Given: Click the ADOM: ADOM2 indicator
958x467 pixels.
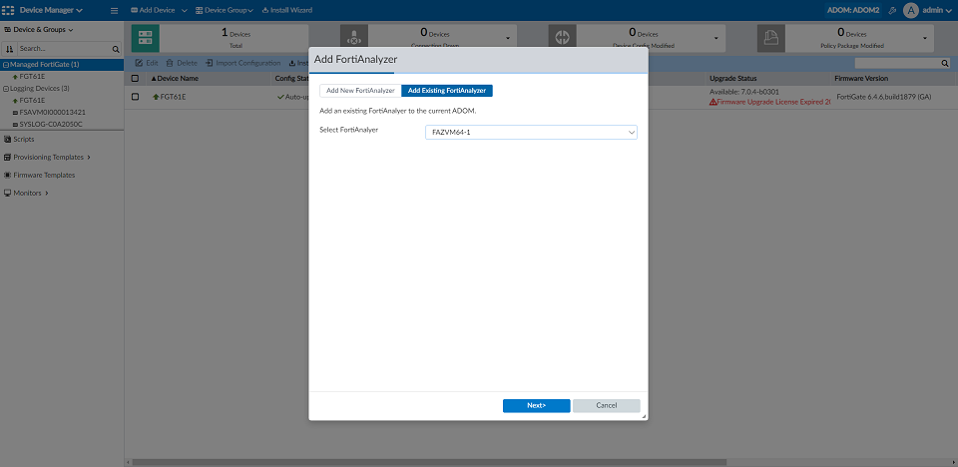Looking at the screenshot, I should 853,10.
